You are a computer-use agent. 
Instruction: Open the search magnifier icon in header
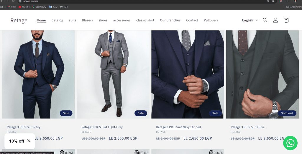(265, 20)
